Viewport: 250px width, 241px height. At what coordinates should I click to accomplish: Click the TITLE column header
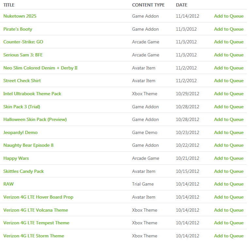tap(9, 5)
